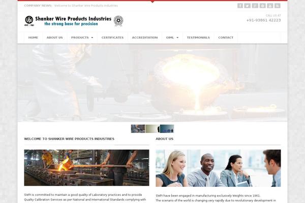Click the foundry workers welcome image
This screenshot has height=203, width=305.
(86, 167)
